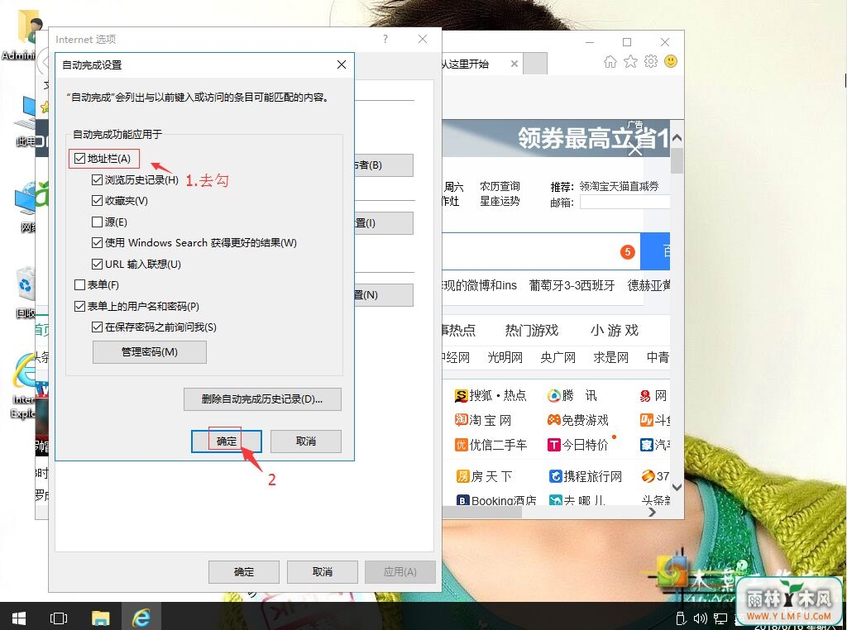Click 删除自动完成历史记录(D) button
The height and width of the screenshot is (630, 847).
(x=262, y=399)
